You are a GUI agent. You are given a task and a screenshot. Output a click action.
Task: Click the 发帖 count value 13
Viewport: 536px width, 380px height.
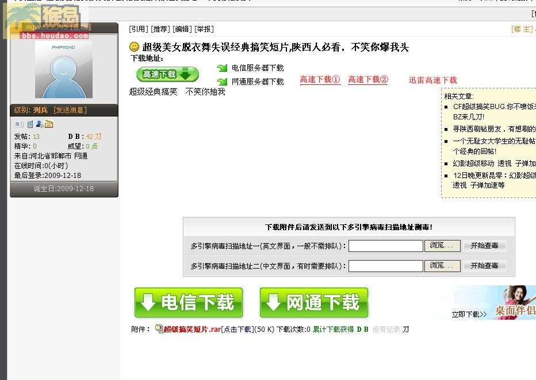(36, 137)
